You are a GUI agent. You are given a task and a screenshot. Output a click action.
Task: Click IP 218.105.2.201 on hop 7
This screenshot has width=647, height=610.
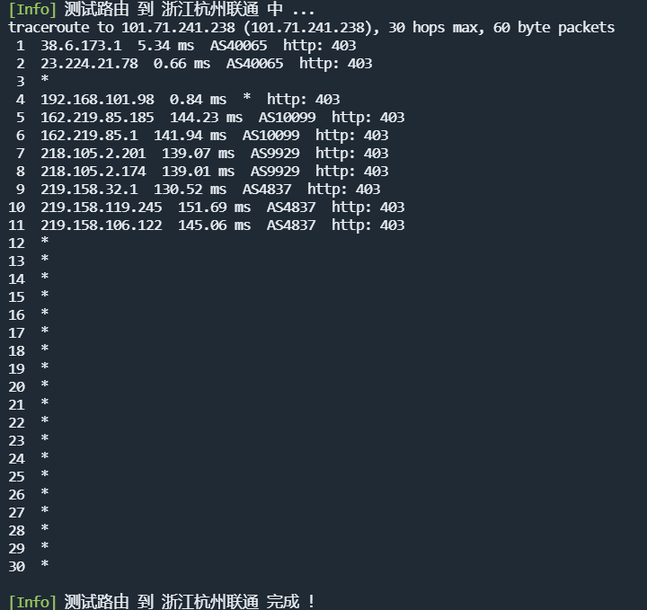[x=93, y=154]
